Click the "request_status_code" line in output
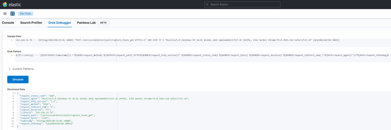 38,96
